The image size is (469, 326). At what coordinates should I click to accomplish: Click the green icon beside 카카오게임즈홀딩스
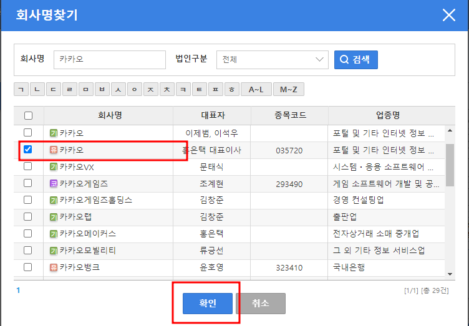click(54, 200)
